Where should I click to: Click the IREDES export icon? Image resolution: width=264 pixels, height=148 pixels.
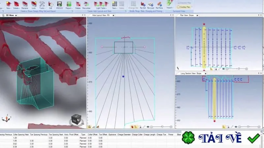coord(59,5)
